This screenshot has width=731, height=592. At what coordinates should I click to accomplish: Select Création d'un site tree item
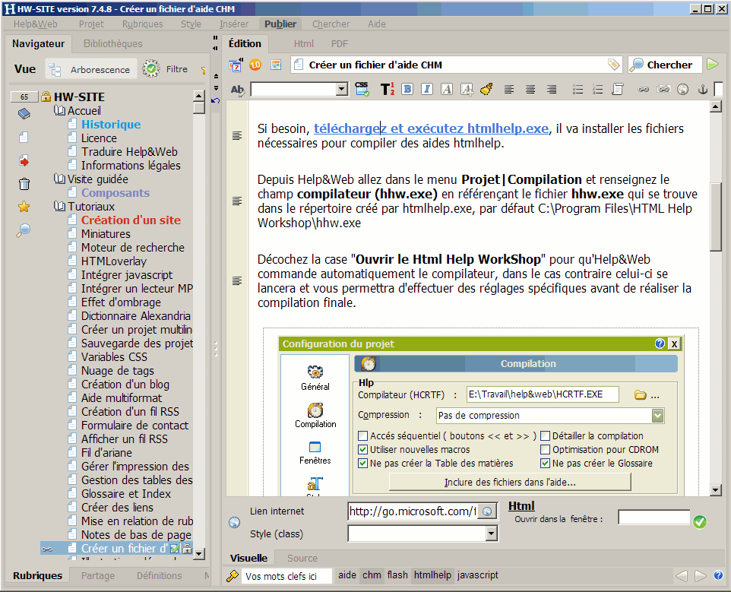tap(131, 220)
